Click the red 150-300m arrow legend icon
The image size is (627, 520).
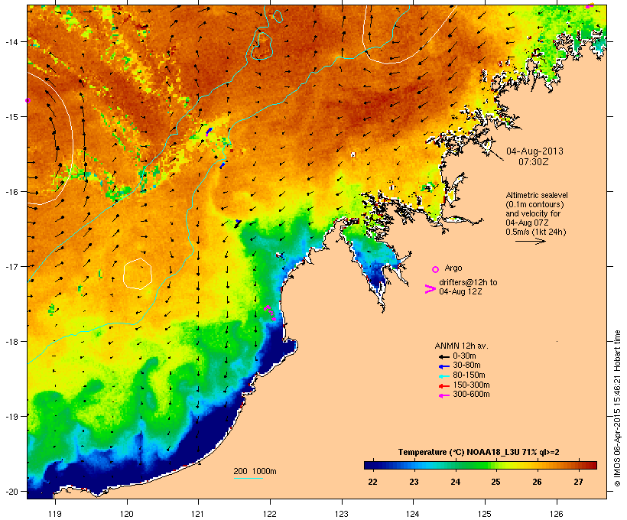point(443,385)
